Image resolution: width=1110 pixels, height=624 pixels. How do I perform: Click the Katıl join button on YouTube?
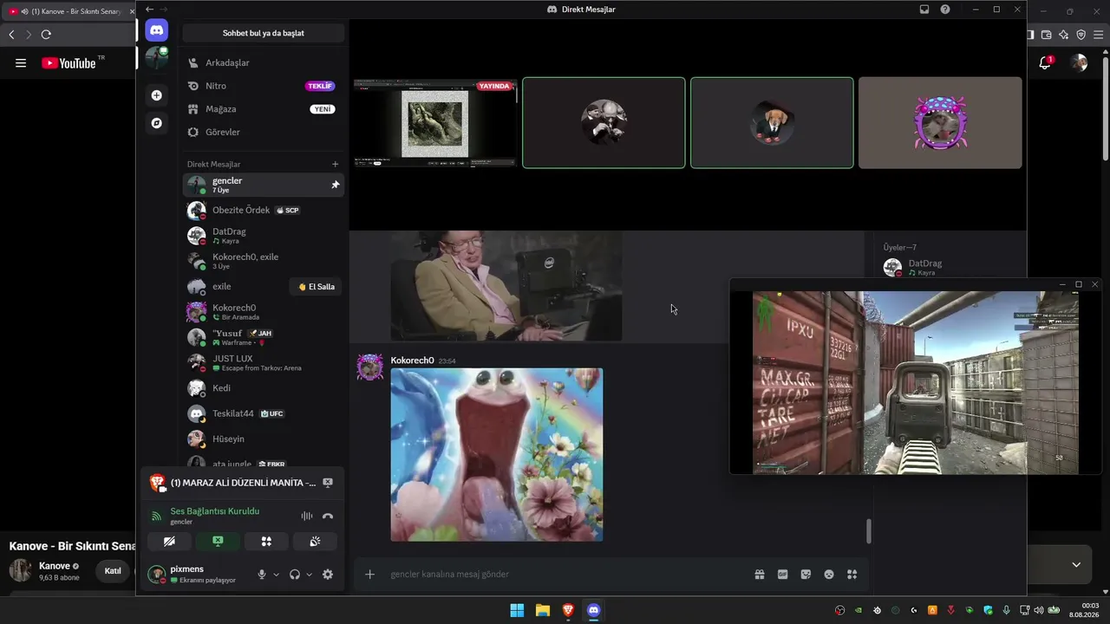113,571
